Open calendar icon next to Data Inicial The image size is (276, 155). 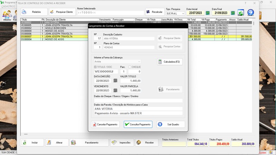click(208, 13)
